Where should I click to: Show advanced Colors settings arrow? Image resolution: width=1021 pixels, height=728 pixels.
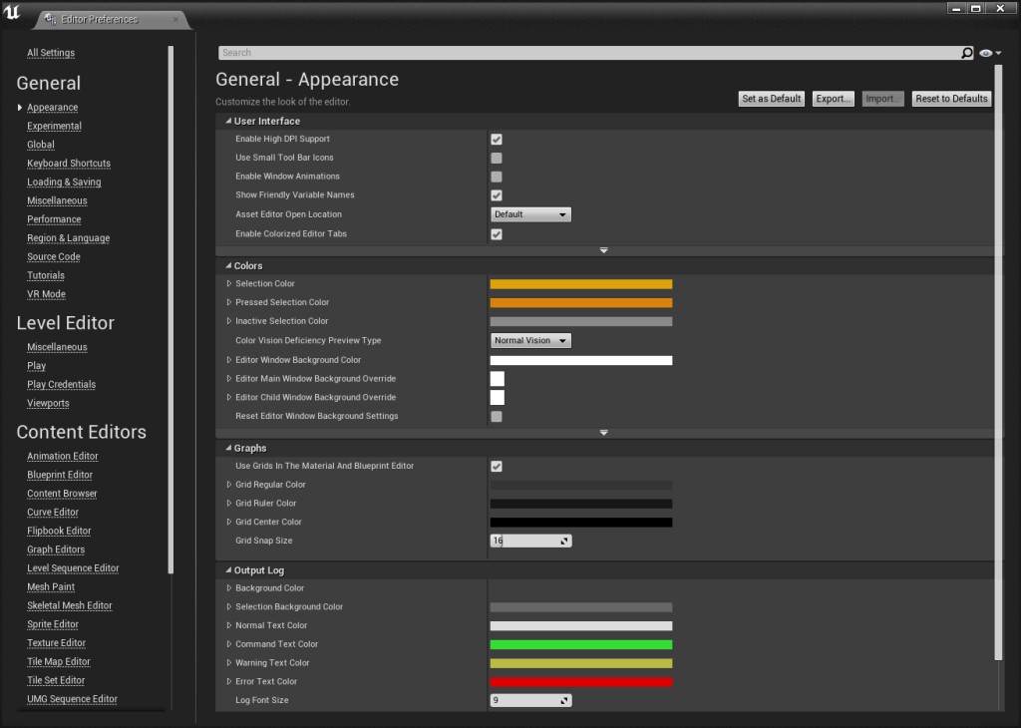pyautogui.click(x=603, y=433)
